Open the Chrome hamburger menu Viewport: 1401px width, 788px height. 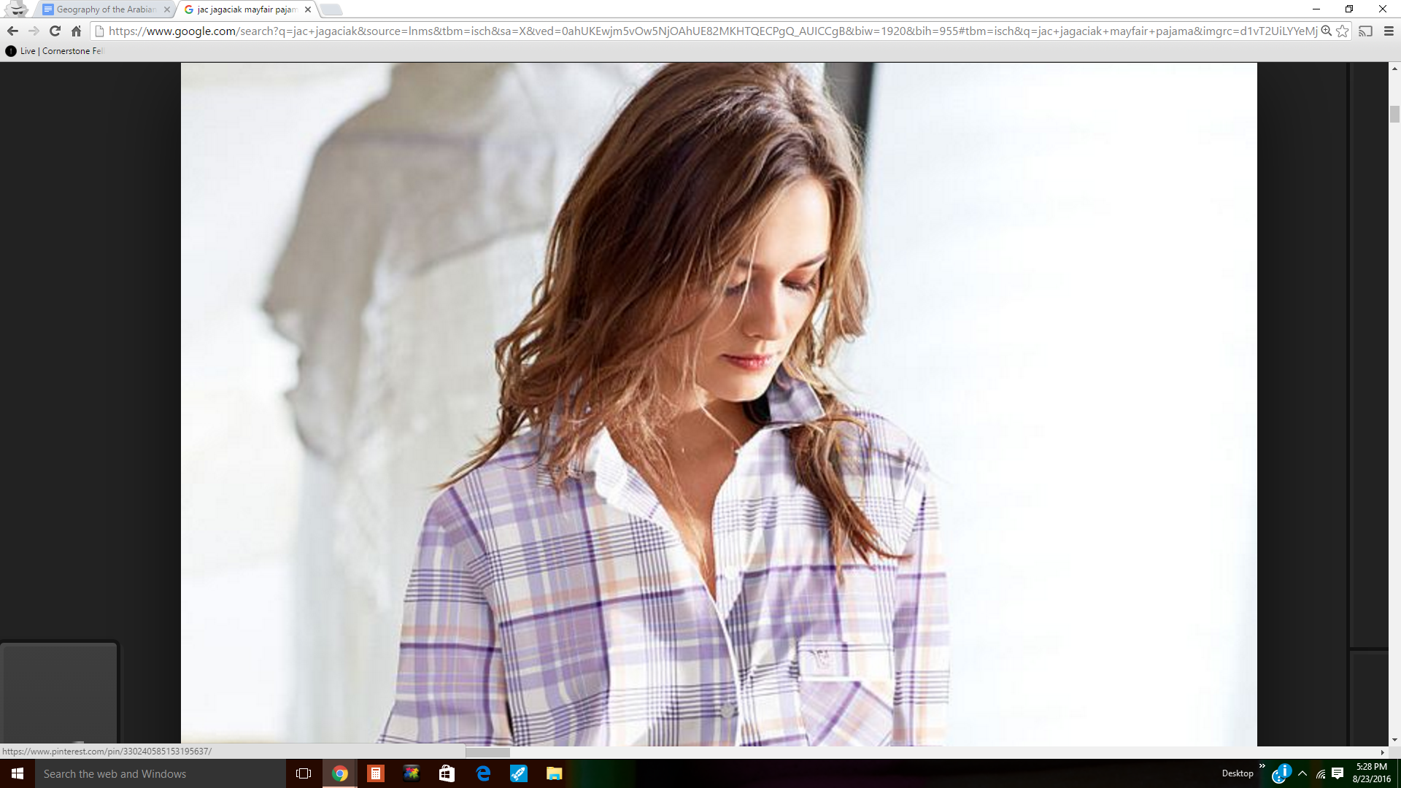click(1389, 31)
